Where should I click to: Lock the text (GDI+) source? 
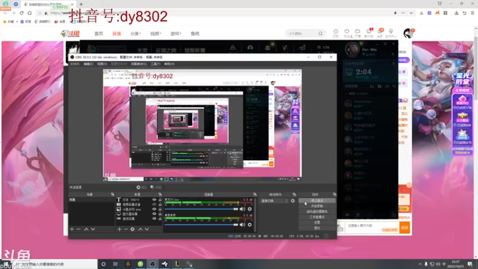[x=160, y=200]
